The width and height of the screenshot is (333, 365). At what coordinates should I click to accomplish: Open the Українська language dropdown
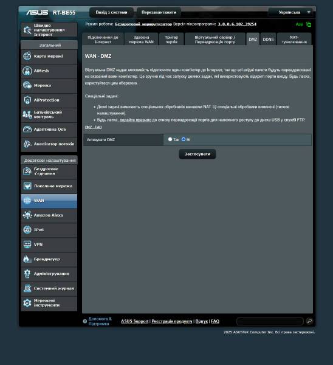pyautogui.click(x=290, y=12)
